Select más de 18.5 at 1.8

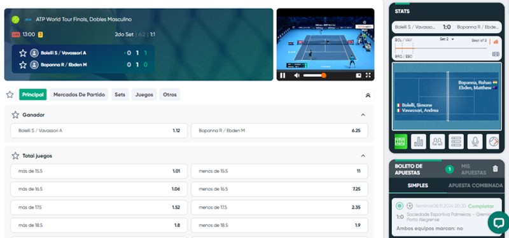pyautogui.click(x=99, y=225)
